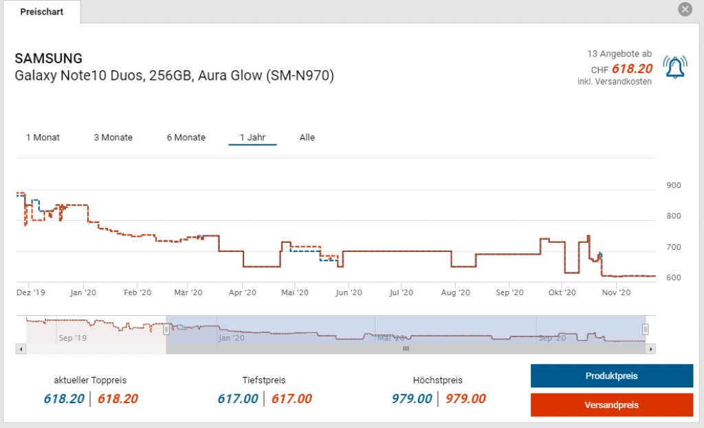Click the 13 Angebote ab text

[x=619, y=54]
